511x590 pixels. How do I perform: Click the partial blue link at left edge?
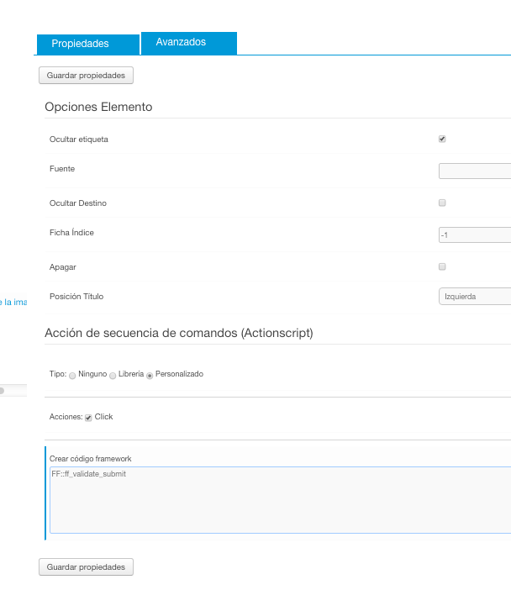[13, 303]
